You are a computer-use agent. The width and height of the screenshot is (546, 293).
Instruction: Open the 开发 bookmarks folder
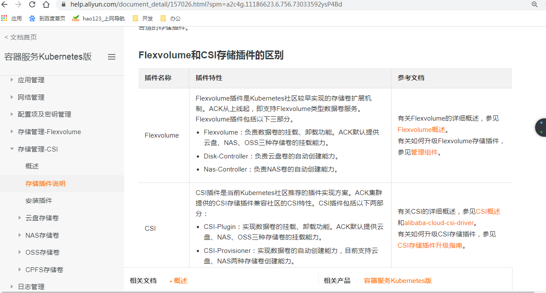pyautogui.click(x=143, y=18)
